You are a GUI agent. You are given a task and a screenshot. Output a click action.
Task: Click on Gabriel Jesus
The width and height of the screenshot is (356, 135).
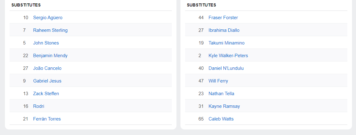click(x=47, y=81)
